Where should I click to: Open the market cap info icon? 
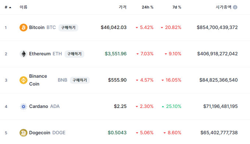[x=235, y=7]
